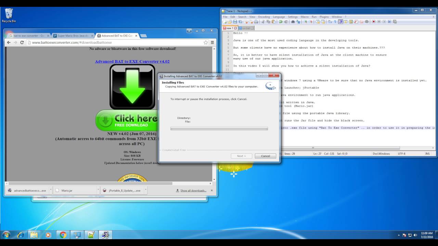Click the New file icon in Notepad++
The height and width of the screenshot is (246, 438).
(225, 22)
